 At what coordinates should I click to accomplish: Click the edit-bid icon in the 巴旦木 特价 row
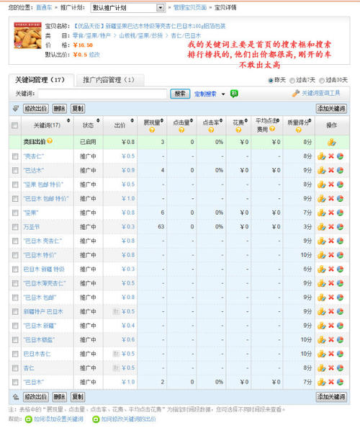(322, 255)
